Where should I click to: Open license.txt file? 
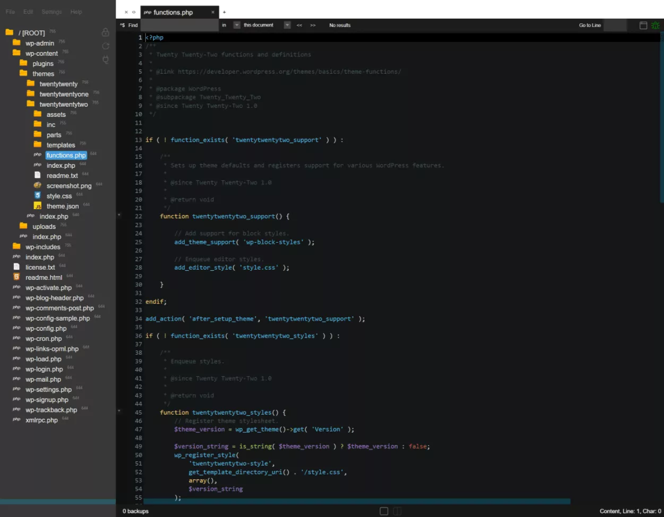[x=40, y=268]
